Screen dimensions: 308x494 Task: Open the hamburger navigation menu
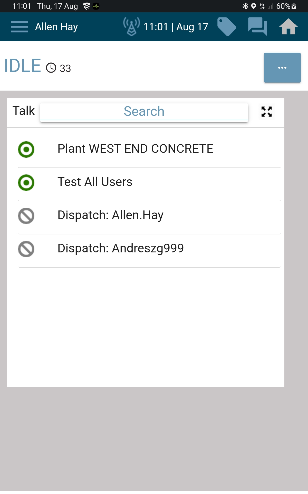20,27
